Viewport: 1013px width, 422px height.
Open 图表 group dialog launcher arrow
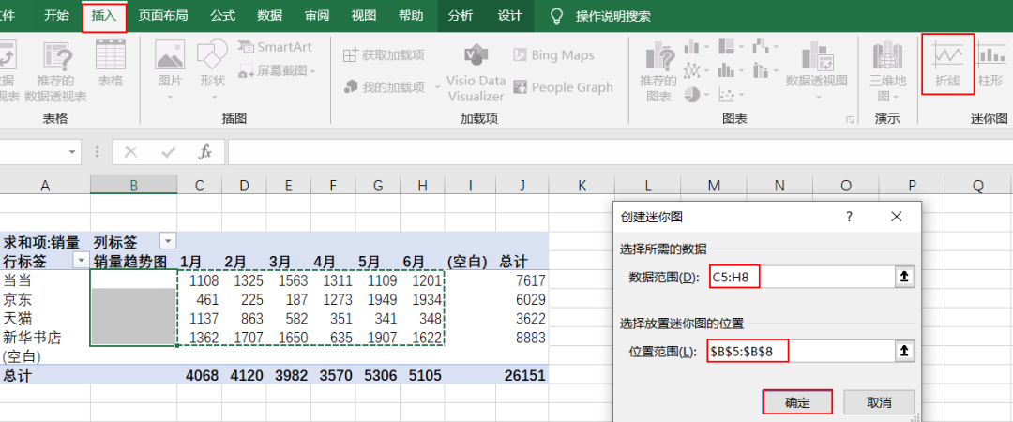coord(850,119)
